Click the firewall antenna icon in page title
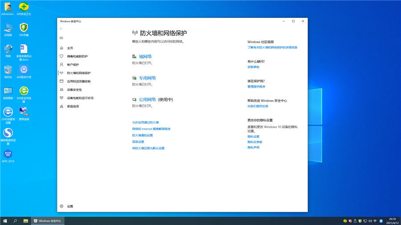 (x=135, y=33)
